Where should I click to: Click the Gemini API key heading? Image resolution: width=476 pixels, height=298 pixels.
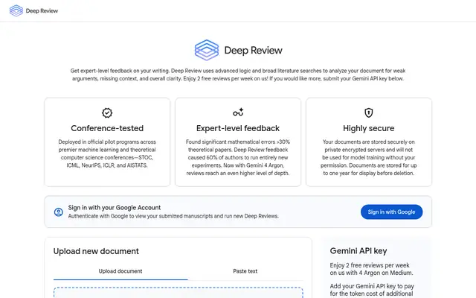358,251
